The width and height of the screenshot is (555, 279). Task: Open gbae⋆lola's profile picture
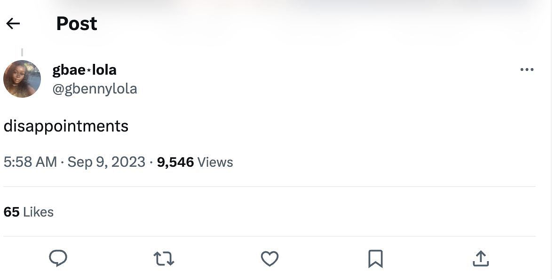(x=22, y=79)
